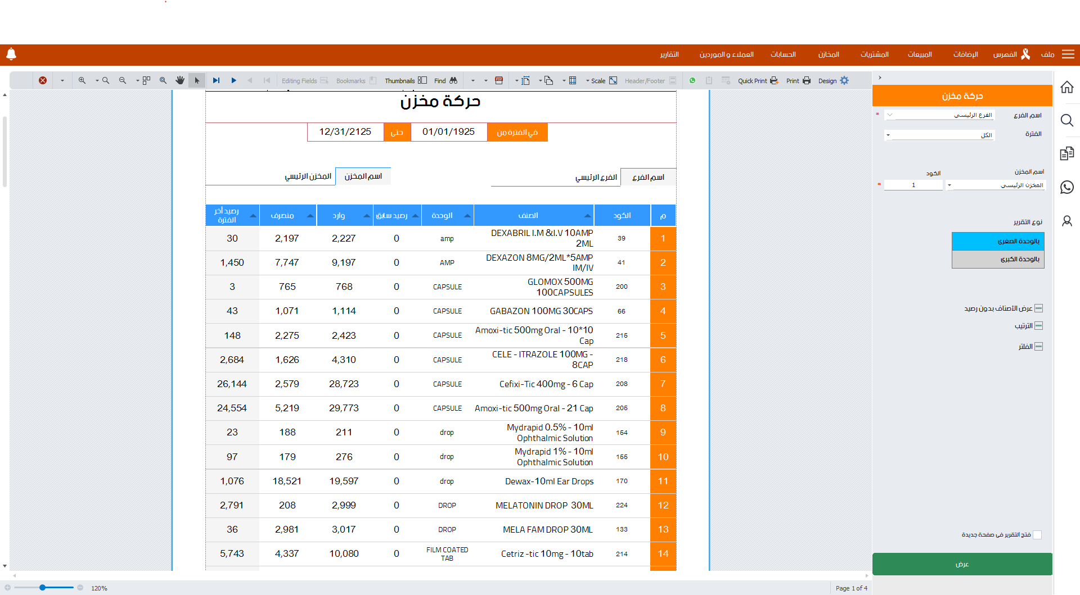Screen dimensions: 1080x595
Task: Open the 'التقارير' menu
Action: click(x=669, y=54)
